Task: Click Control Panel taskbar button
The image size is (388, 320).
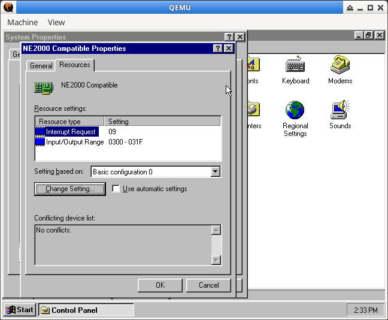Action: coord(86,310)
